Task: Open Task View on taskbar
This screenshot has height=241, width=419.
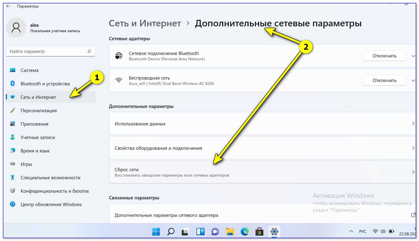Action: (x=185, y=232)
